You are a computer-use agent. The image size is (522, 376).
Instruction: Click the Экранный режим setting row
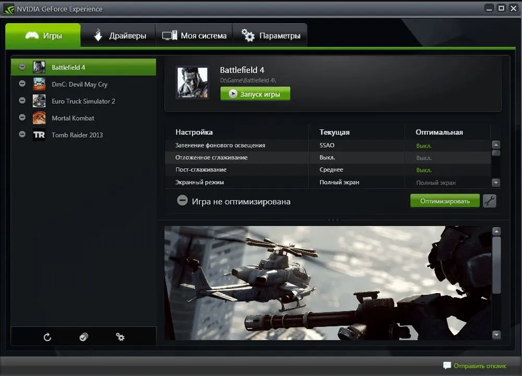[328, 182]
